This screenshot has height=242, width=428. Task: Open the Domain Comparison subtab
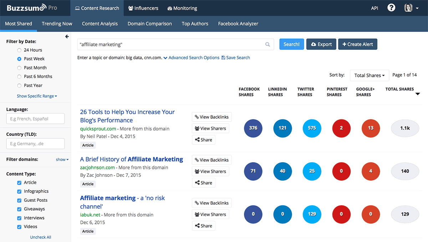pos(150,24)
